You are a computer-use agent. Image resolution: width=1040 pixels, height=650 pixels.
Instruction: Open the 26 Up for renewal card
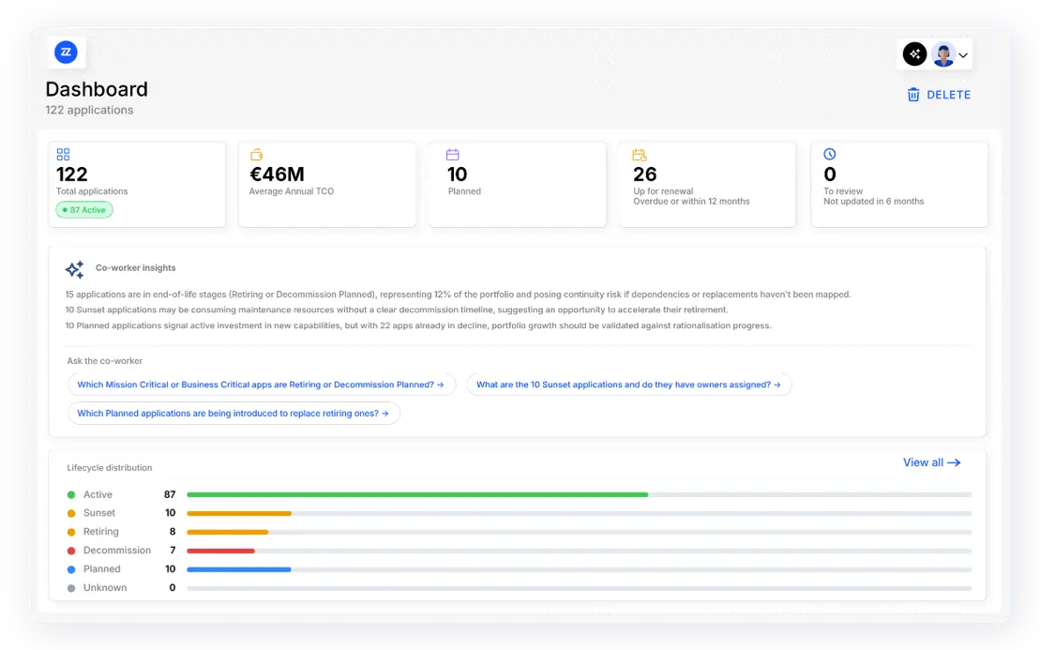point(707,185)
